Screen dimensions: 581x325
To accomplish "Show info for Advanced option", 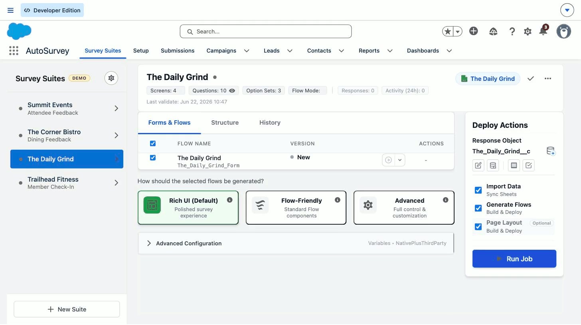I will pos(445,200).
